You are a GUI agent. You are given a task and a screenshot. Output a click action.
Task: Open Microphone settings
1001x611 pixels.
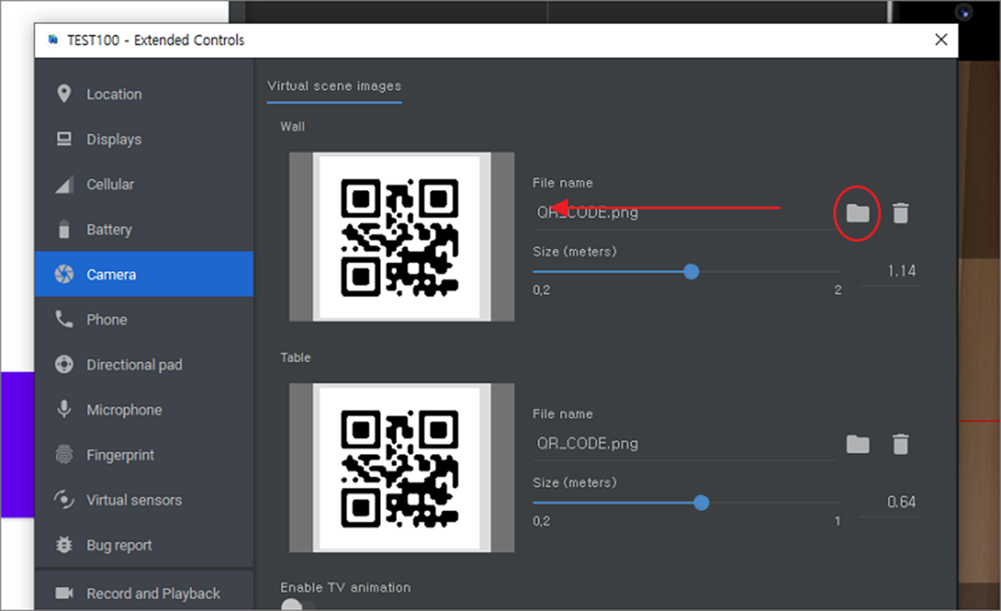(x=145, y=410)
